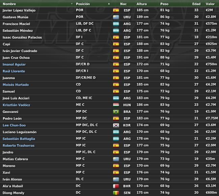This screenshot has width=219, height=196.
Task: Click the 'LIB, DF DC' position of Francisco Maciel
Action: click(85, 24)
